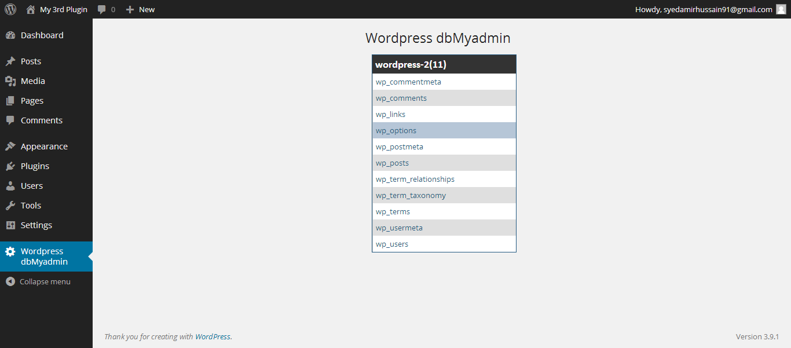The height and width of the screenshot is (348, 791).
Task: Open the Users menu
Action: click(x=46, y=186)
